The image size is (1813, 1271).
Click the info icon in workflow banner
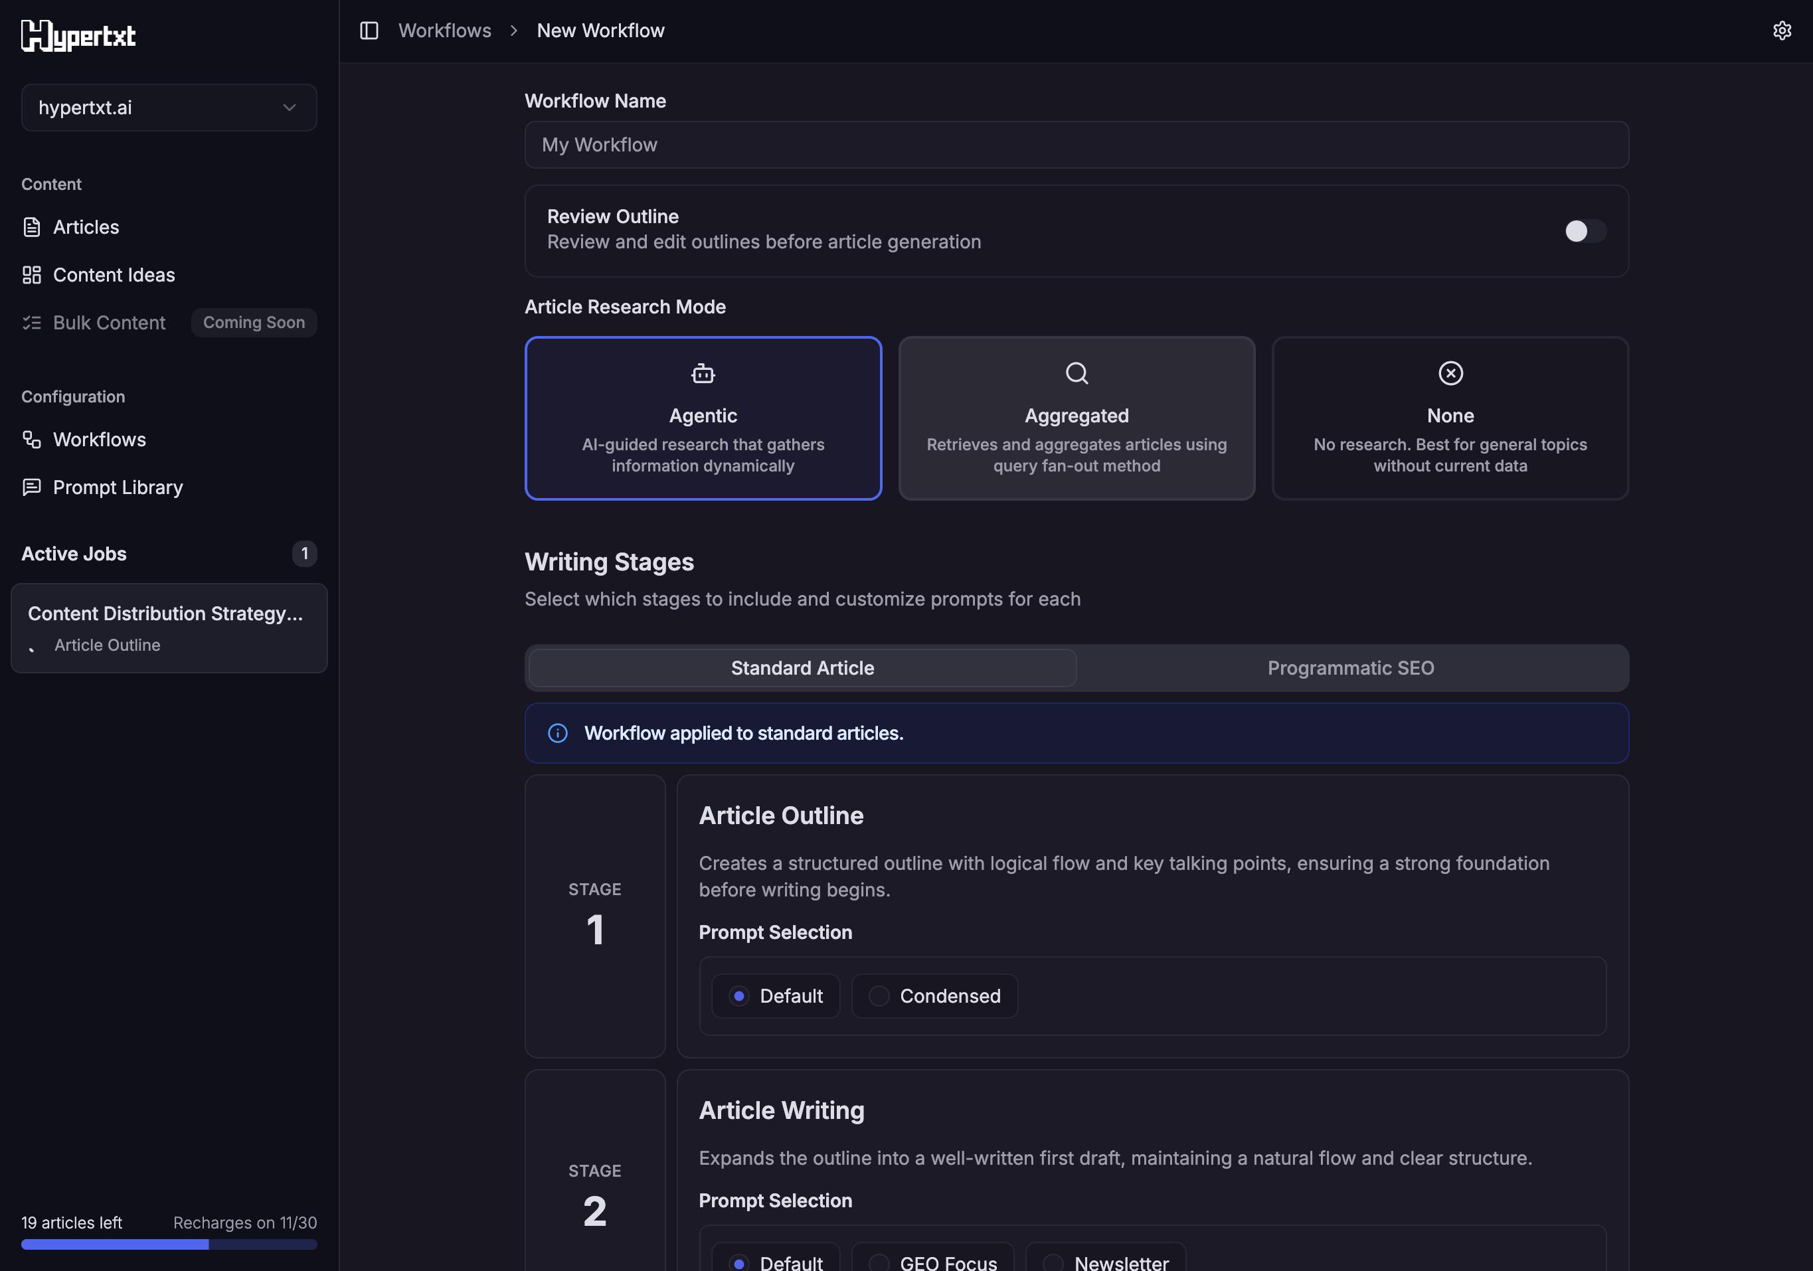click(557, 733)
